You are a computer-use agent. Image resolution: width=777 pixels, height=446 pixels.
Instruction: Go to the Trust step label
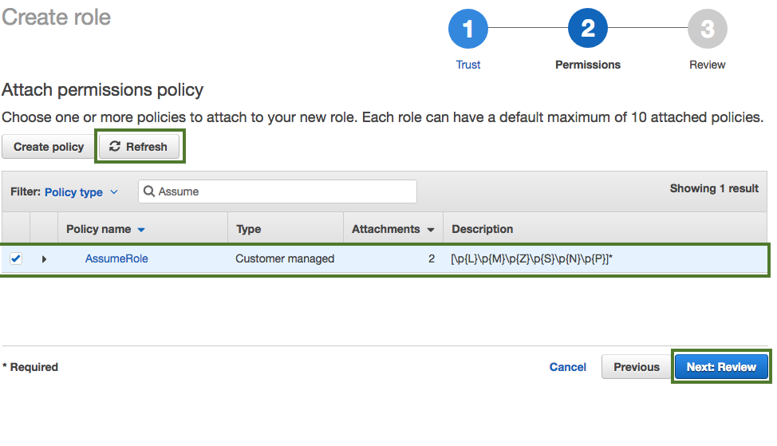(468, 65)
